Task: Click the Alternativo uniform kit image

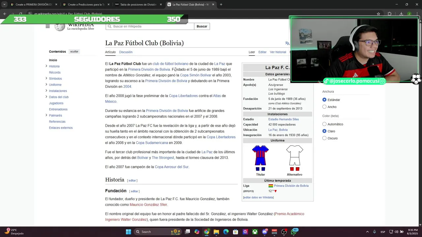Action: 294,158
